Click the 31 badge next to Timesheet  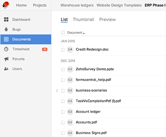pyautogui.click(x=45, y=49)
